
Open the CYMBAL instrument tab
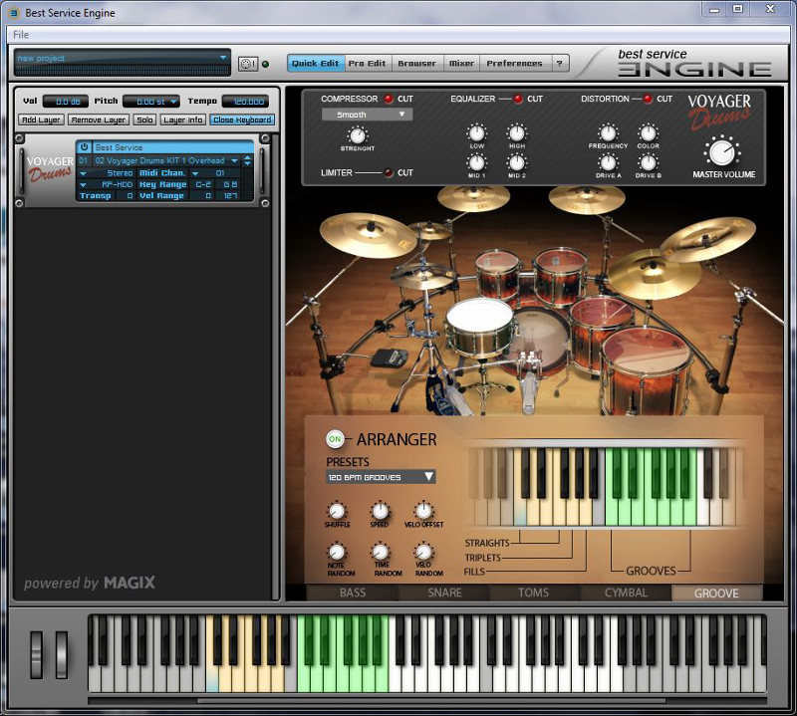click(x=627, y=593)
